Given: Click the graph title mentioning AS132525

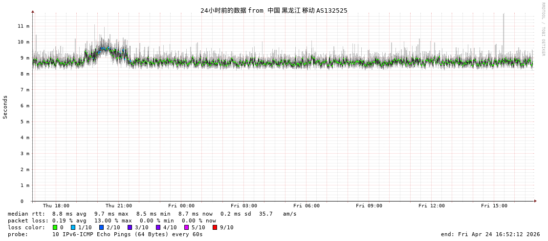Looking at the screenshot, I should tap(274, 10).
